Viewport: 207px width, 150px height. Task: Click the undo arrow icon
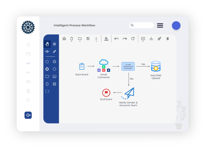point(116,39)
